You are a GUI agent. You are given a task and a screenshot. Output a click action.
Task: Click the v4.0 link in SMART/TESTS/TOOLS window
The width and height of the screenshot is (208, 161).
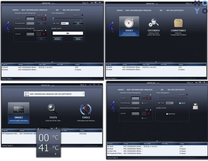[x=53, y=85]
